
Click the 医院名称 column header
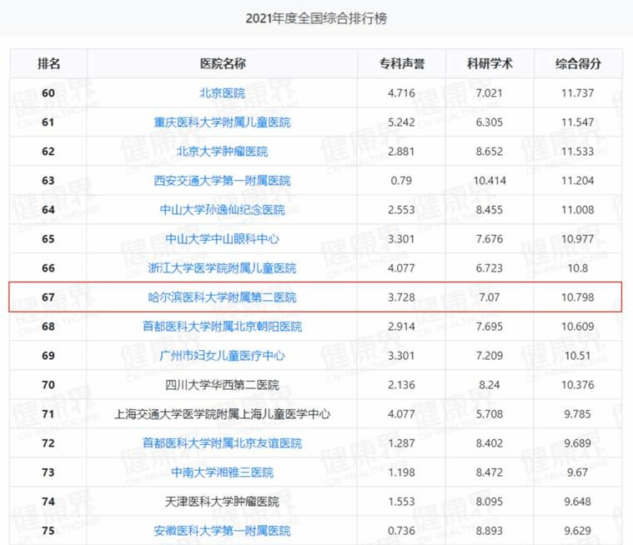222,63
